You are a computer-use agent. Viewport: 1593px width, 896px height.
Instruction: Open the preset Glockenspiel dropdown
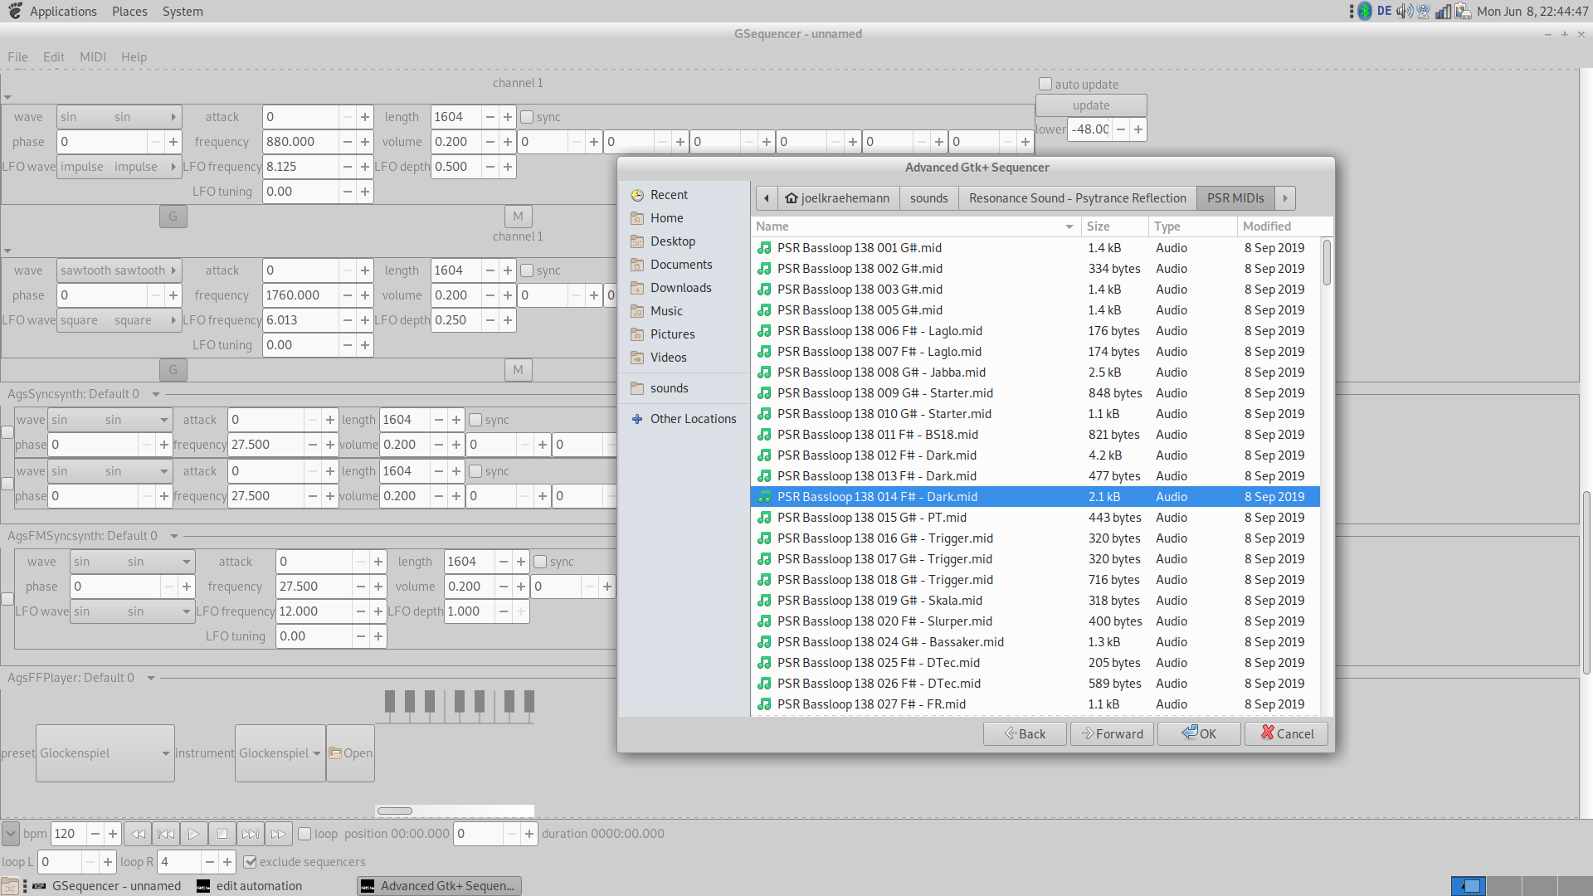tap(105, 753)
